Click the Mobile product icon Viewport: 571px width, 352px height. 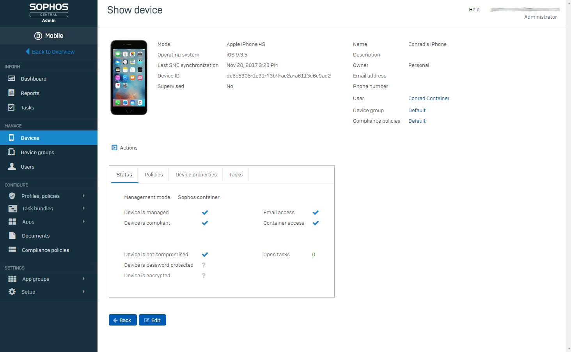38,36
